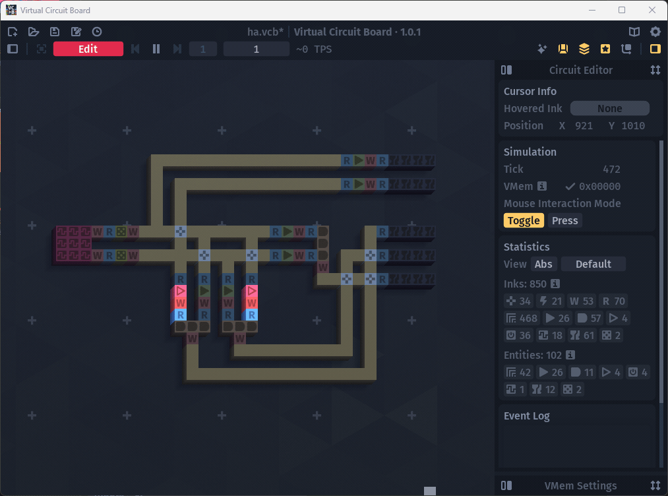Minimize the Virtual Circuit Board window
This screenshot has height=496, width=668.
point(592,11)
